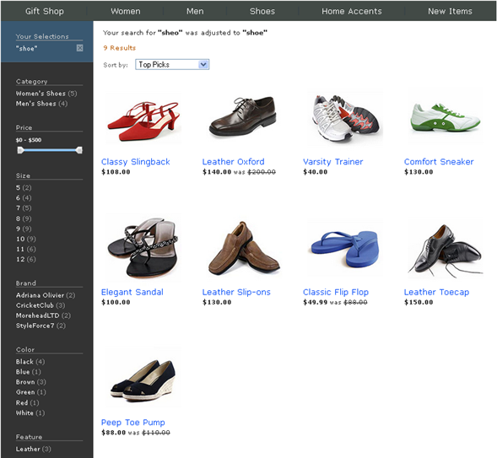Click the green Comfort Sneaker image
Image resolution: width=497 pixels, height=458 pixels.
pos(446,116)
